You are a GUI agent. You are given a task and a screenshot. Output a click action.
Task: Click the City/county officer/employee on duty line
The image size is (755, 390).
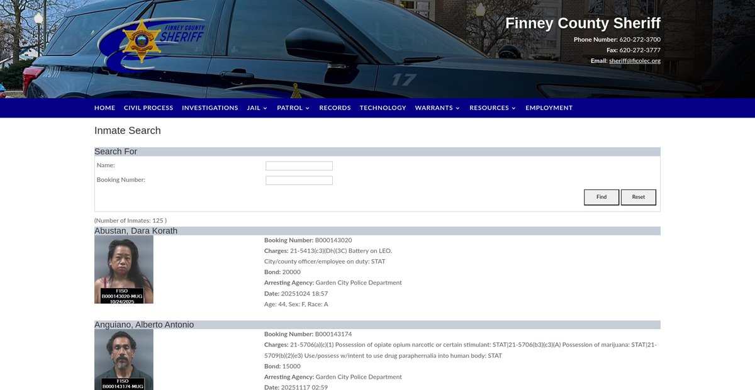pyautogui.click(x=325, y=262)
